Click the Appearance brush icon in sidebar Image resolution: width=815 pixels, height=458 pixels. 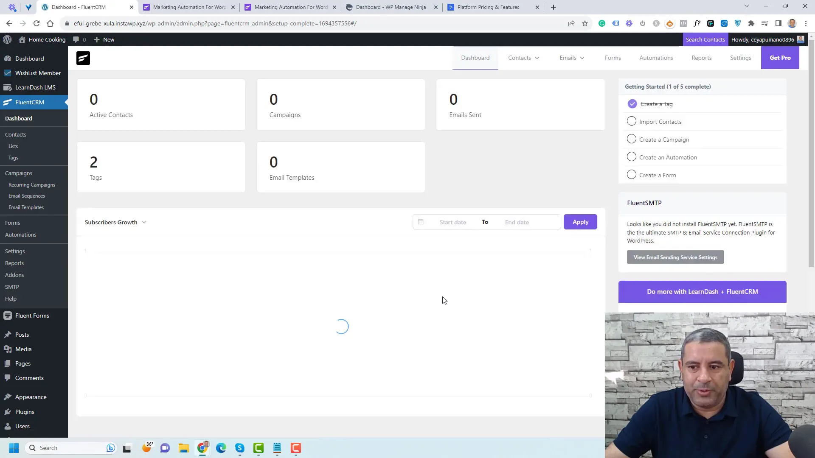click(x=8, y=397)
